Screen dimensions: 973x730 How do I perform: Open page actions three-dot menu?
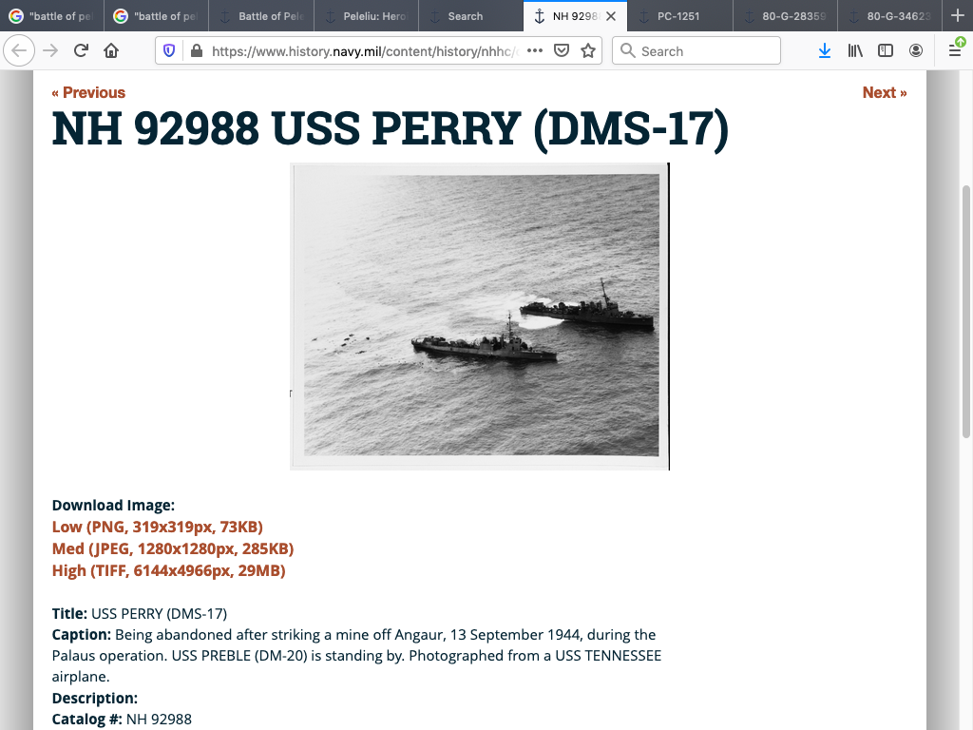(x=535, y=50)
